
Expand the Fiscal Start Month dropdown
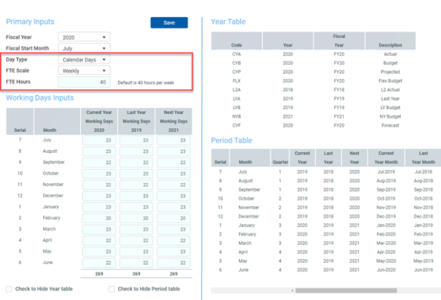pos(84,48)
